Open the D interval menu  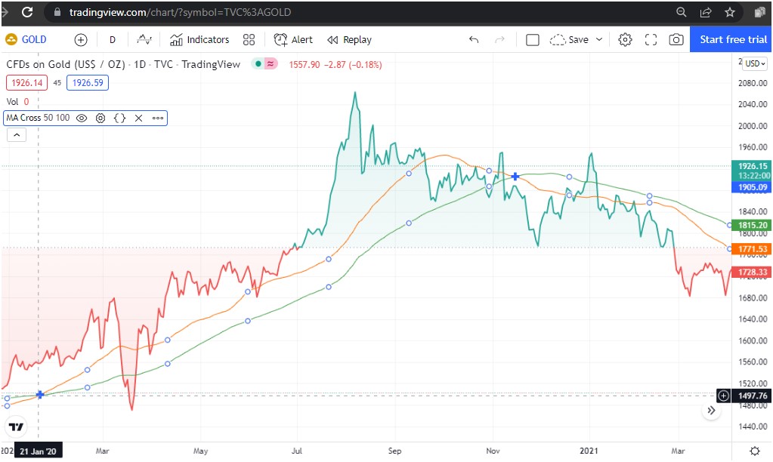(112, 39)
